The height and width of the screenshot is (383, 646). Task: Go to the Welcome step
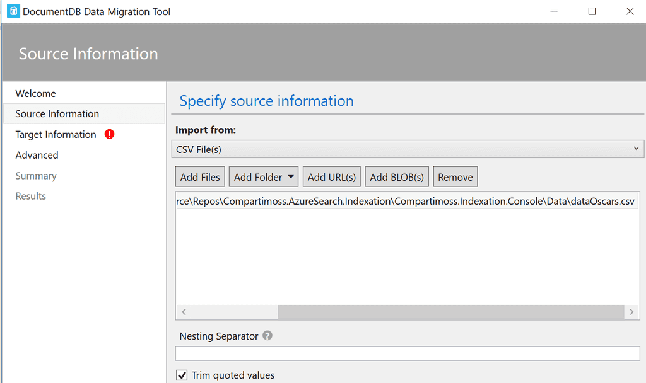(35, 93)
